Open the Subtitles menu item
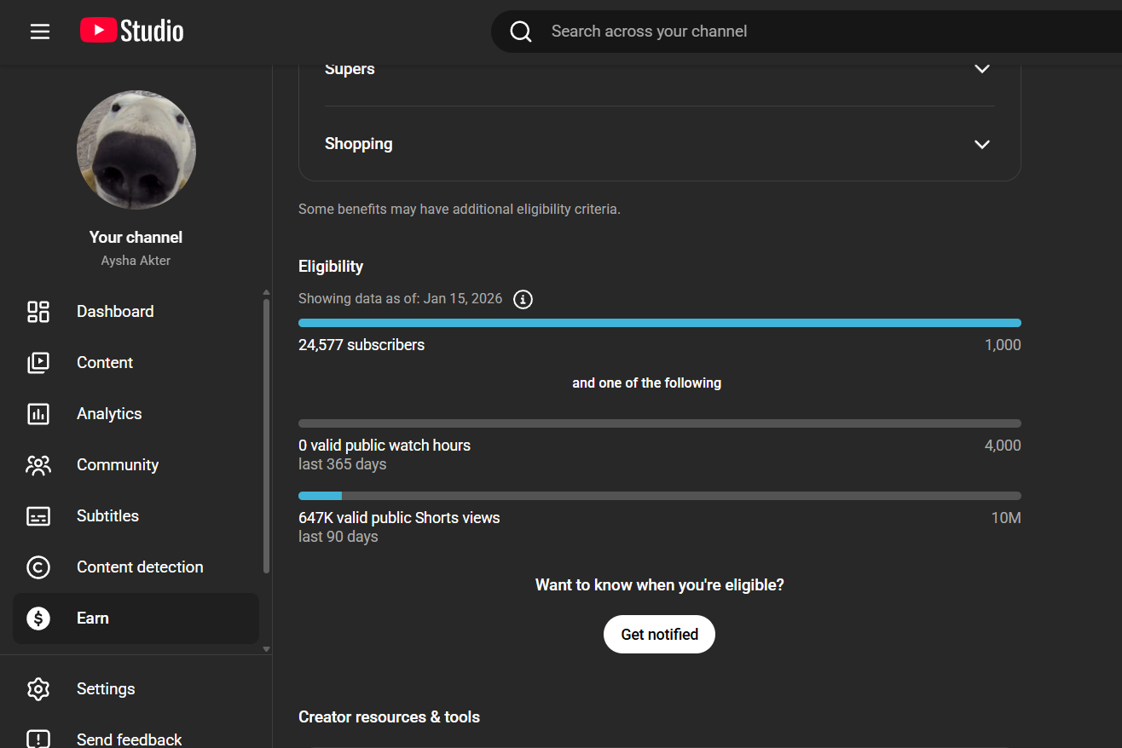The height and width of the screenshot is (748, 1122). (107, 516)
